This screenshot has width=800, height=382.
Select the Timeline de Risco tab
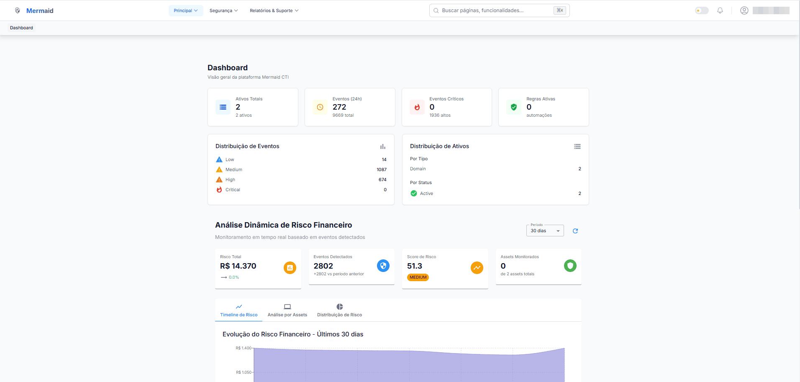(238, 310)
